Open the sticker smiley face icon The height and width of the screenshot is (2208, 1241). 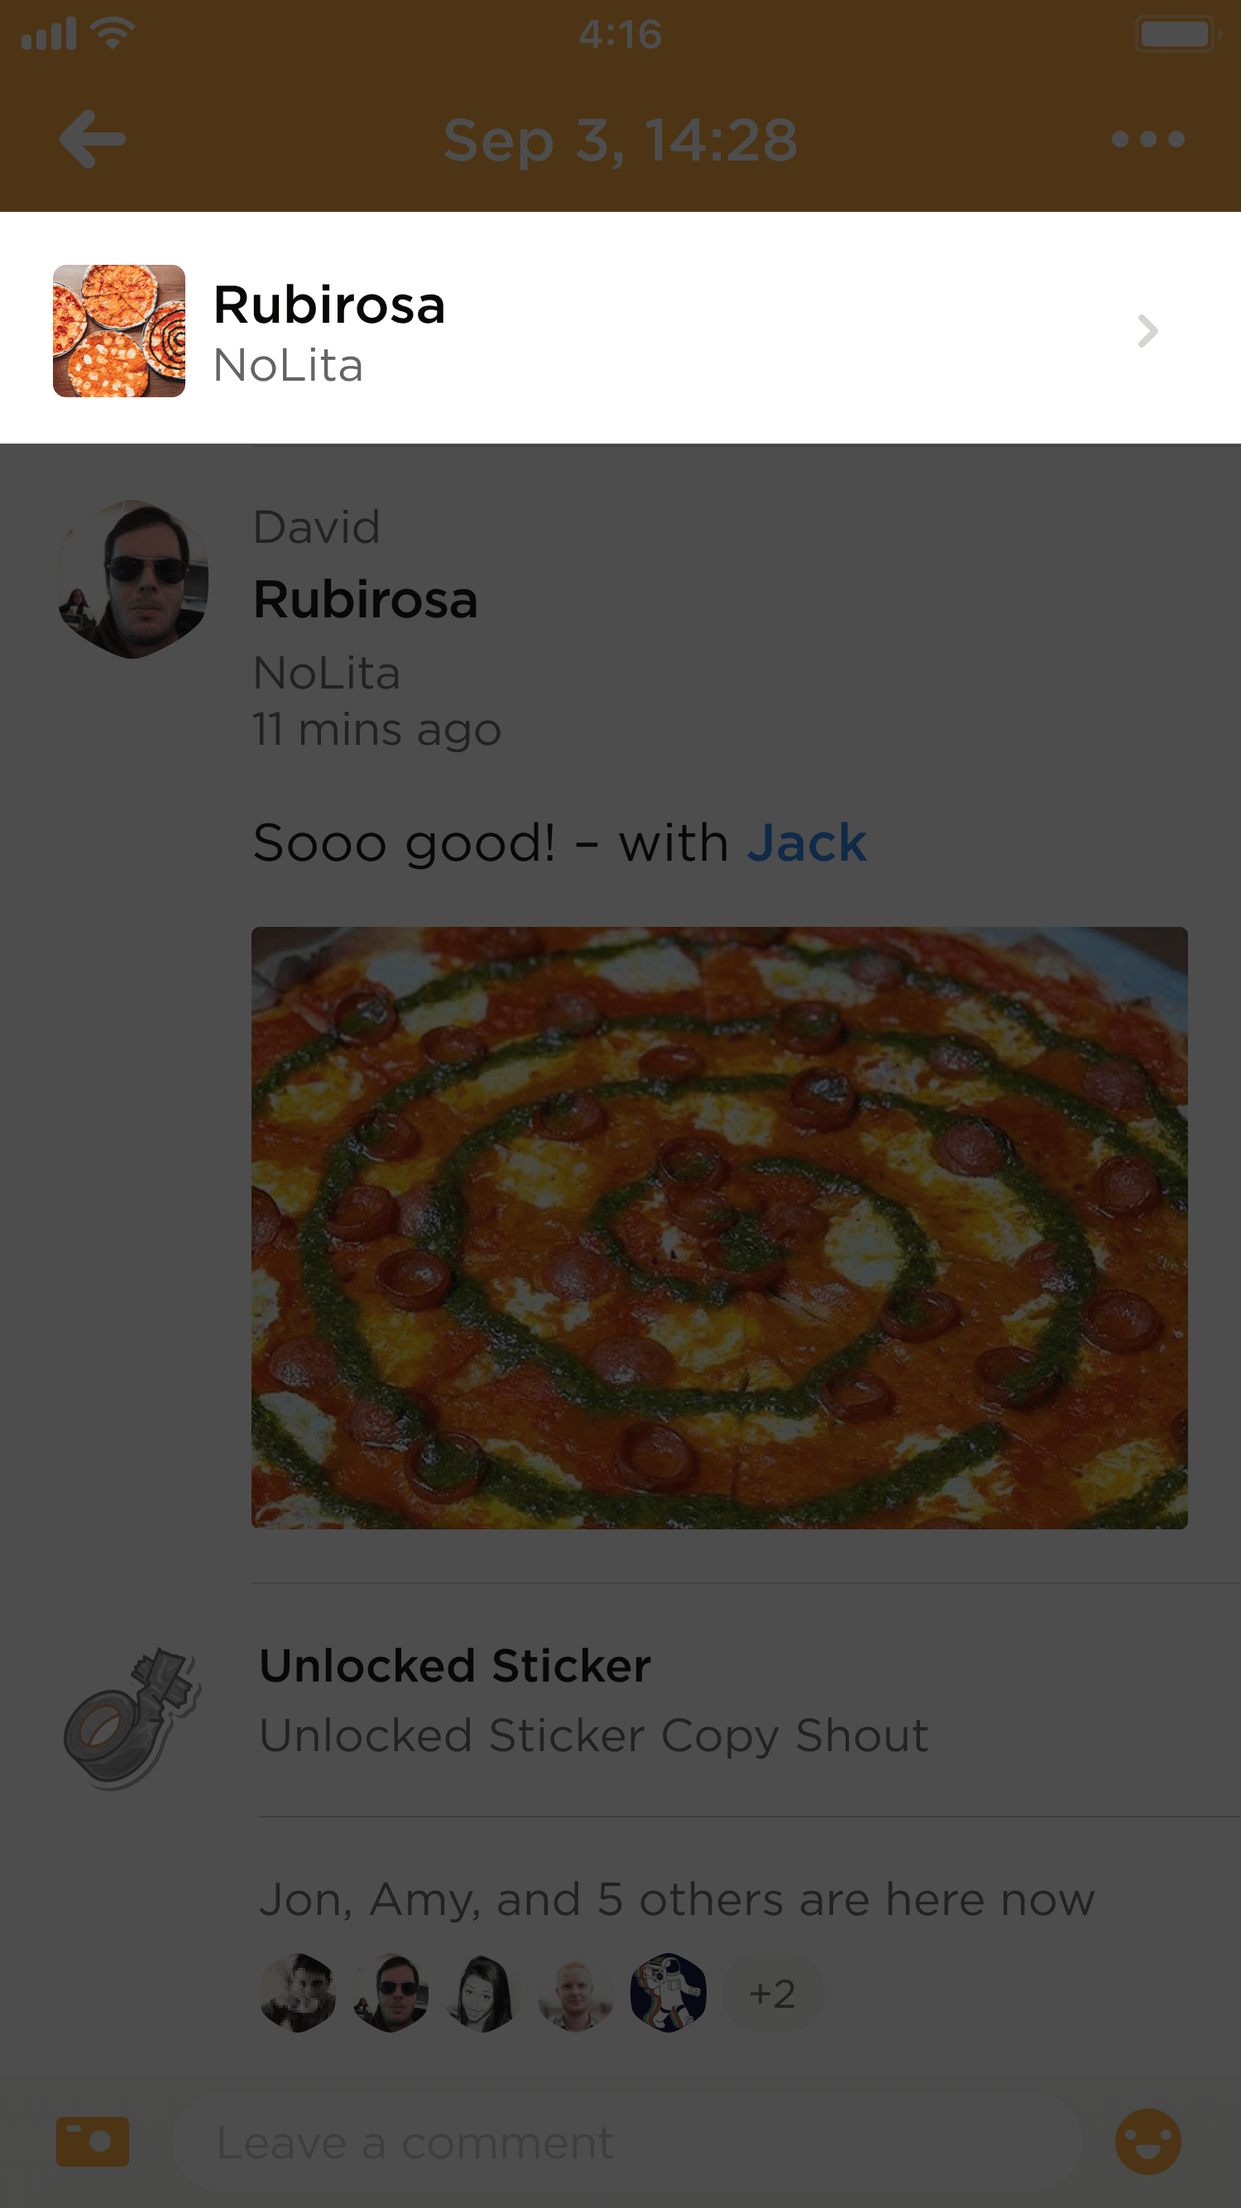point(1148,2141)
